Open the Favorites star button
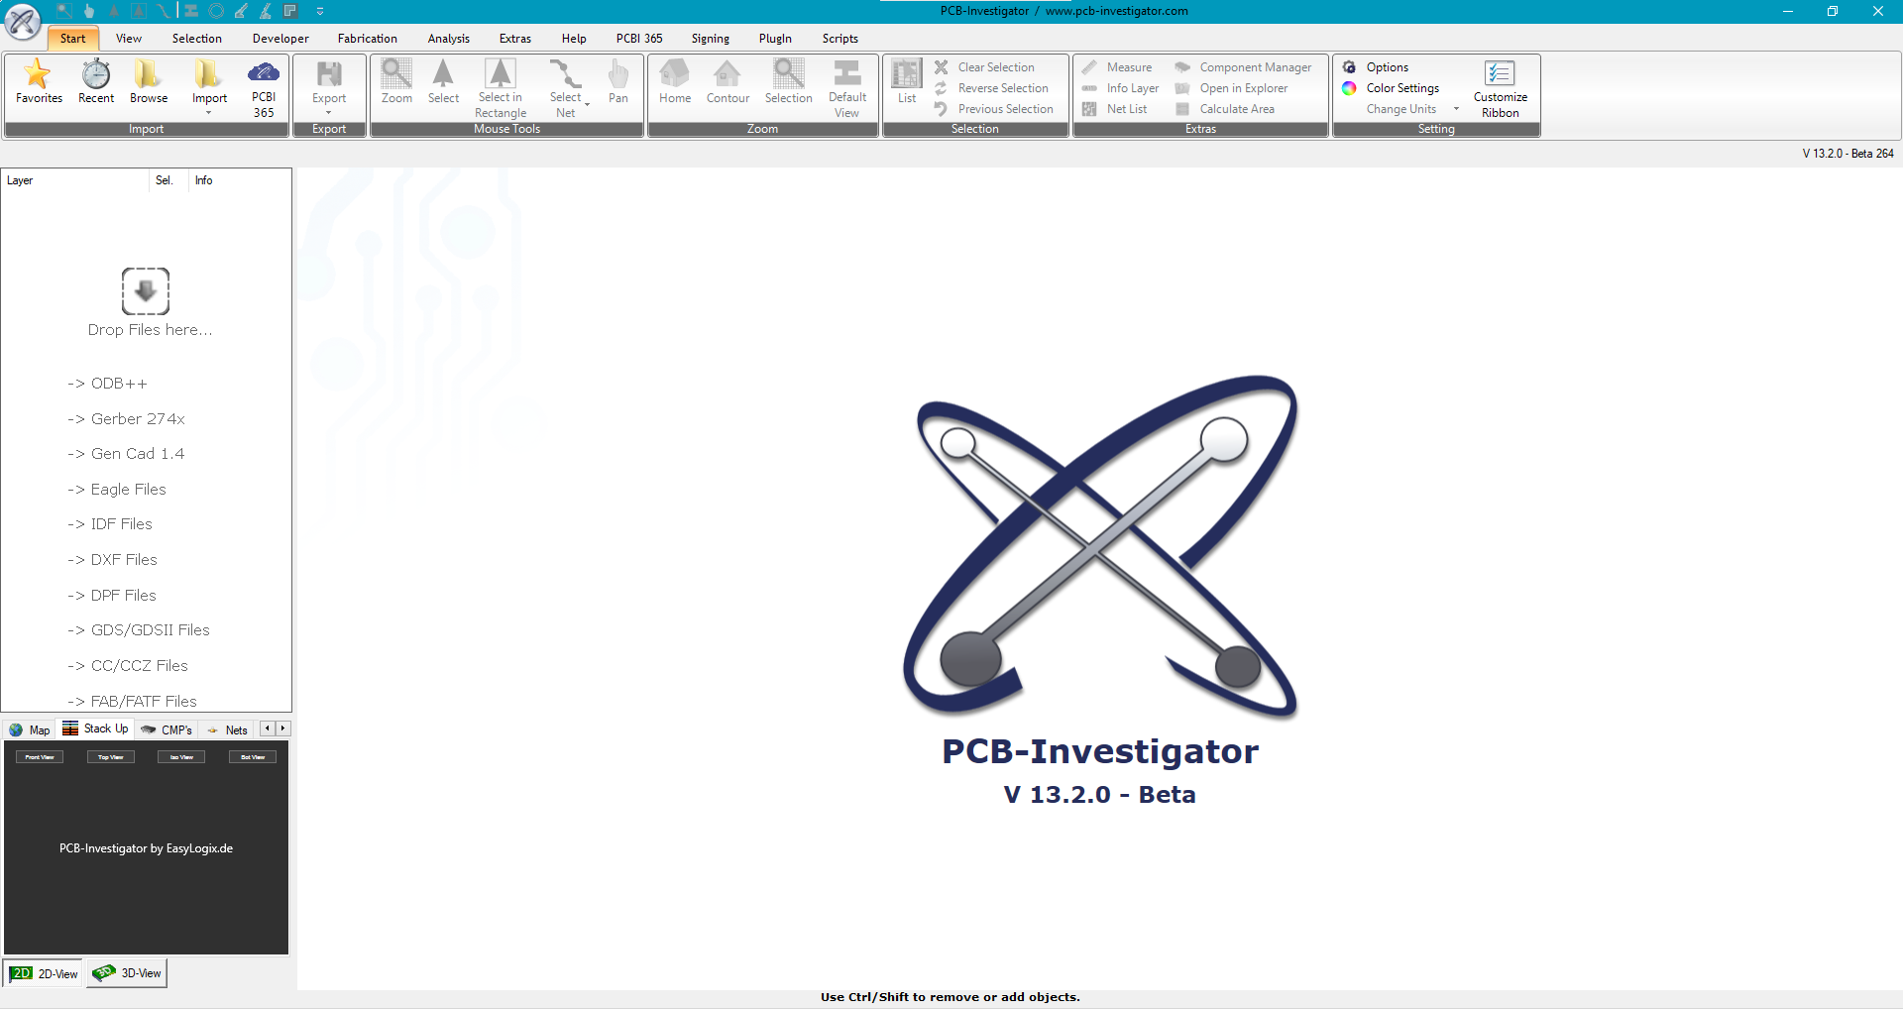 (x=39, y=81)
